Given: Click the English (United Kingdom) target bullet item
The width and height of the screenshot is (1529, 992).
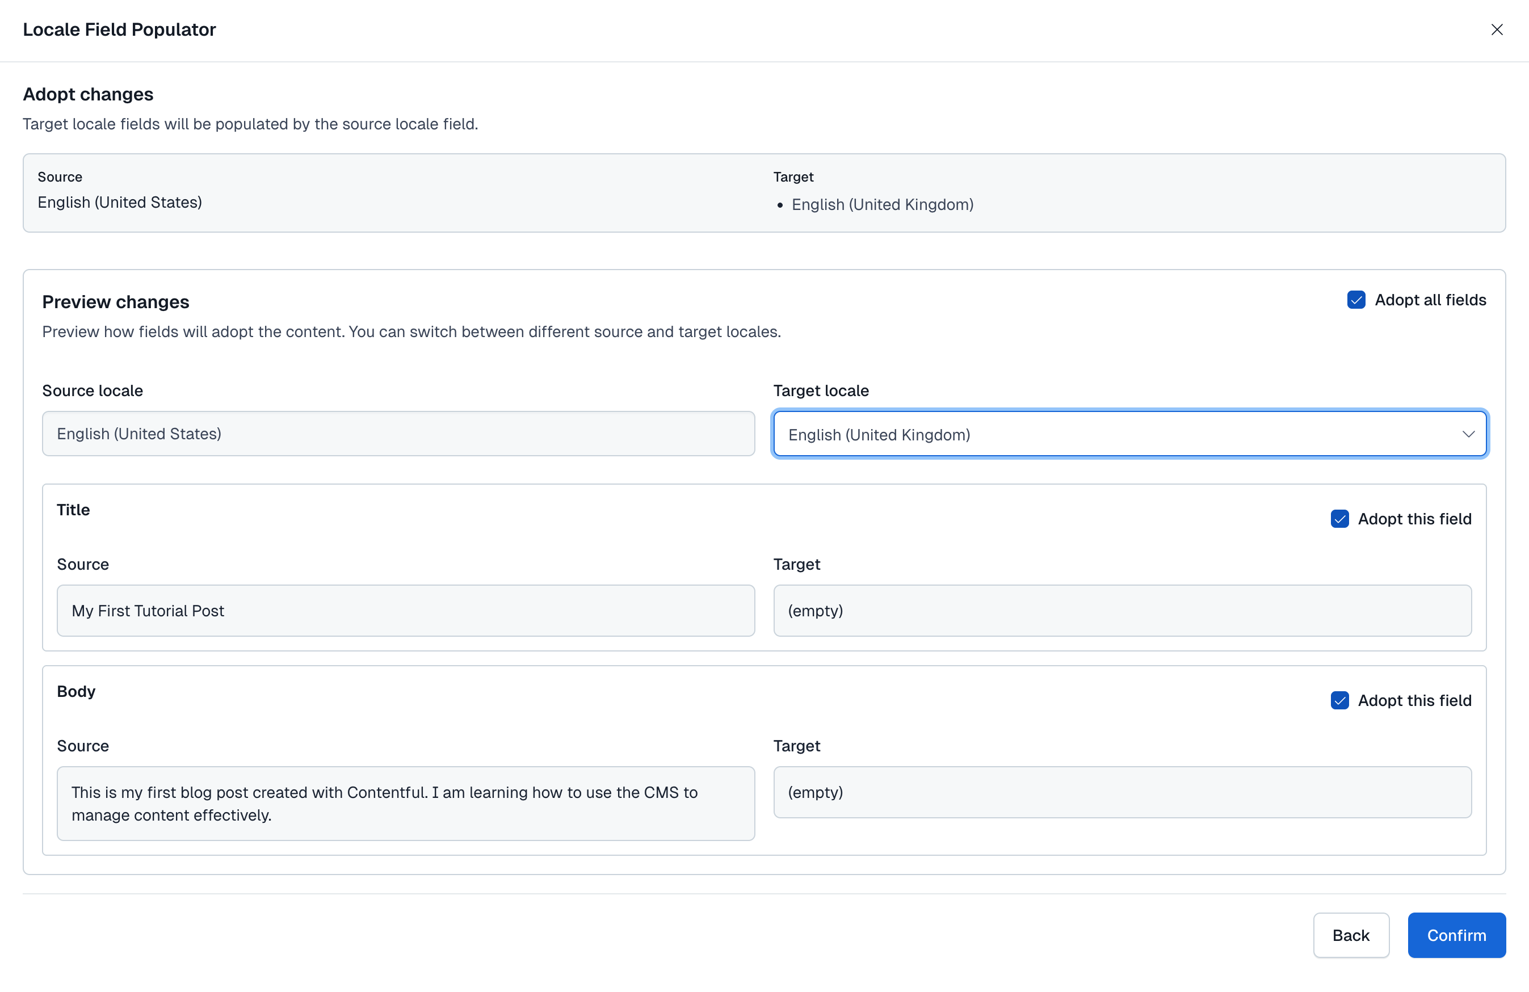Looking at the screenshot, I should point(882,204).
